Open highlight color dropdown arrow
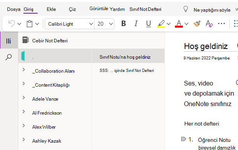The width and height of the screenshot is (238, 150). click(x=168, y=24)
